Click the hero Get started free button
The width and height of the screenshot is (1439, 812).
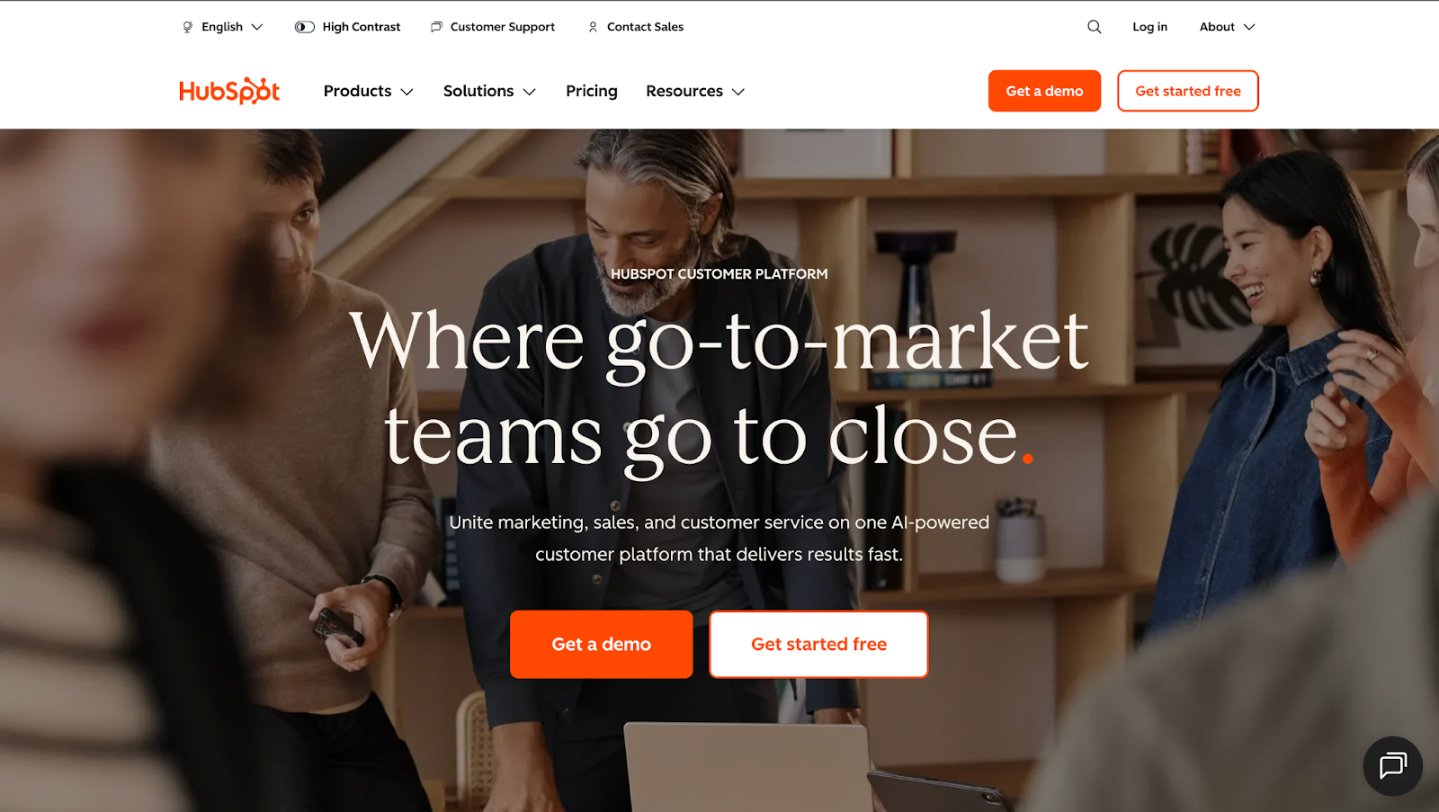(818, 644)
